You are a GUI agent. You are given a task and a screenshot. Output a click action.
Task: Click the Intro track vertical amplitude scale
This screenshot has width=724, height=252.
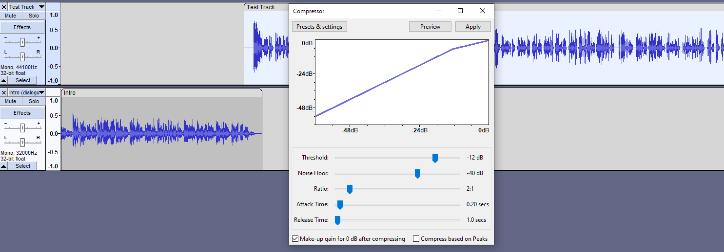pos(53,133)
